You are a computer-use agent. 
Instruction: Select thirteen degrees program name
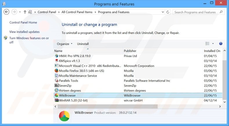(x=70, y=91)
